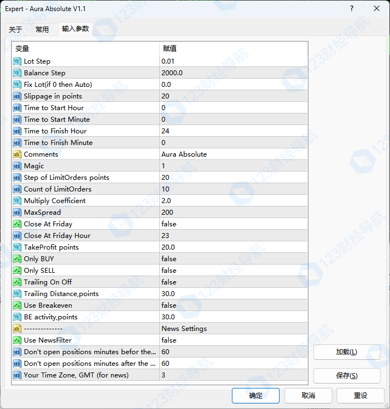
Task: Open the Use NewsFilter value dropdown
Action: (233, 340)
